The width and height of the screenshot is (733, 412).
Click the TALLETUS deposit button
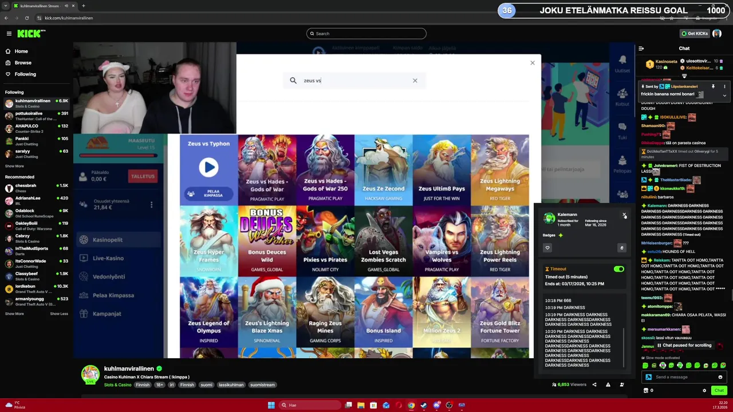point(143,176)
